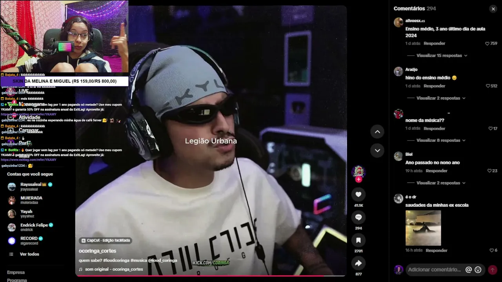
Task: Reply to Araújo's comment
Action: pos(434,86)
